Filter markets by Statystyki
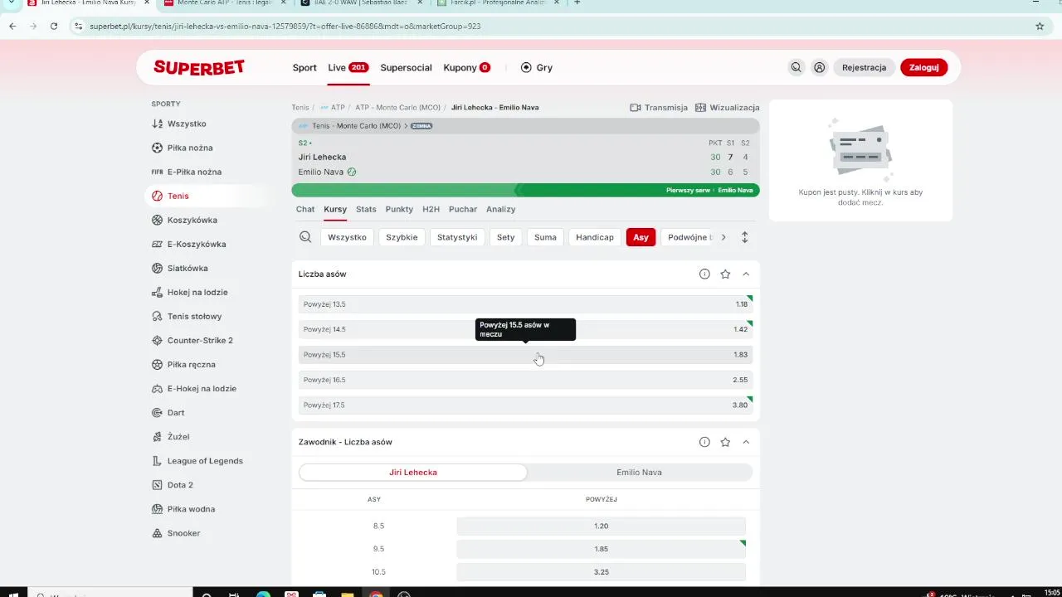 click(x=457, y=237)
